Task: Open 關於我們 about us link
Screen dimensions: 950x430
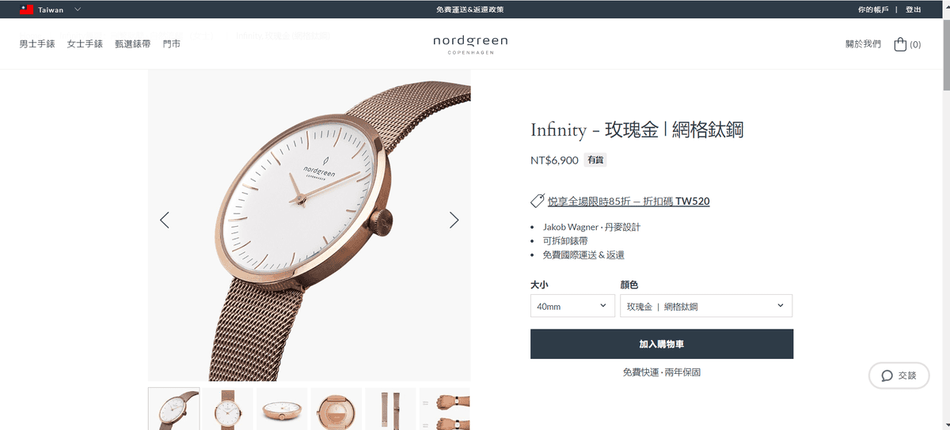Action: click(x=863, y=44)
